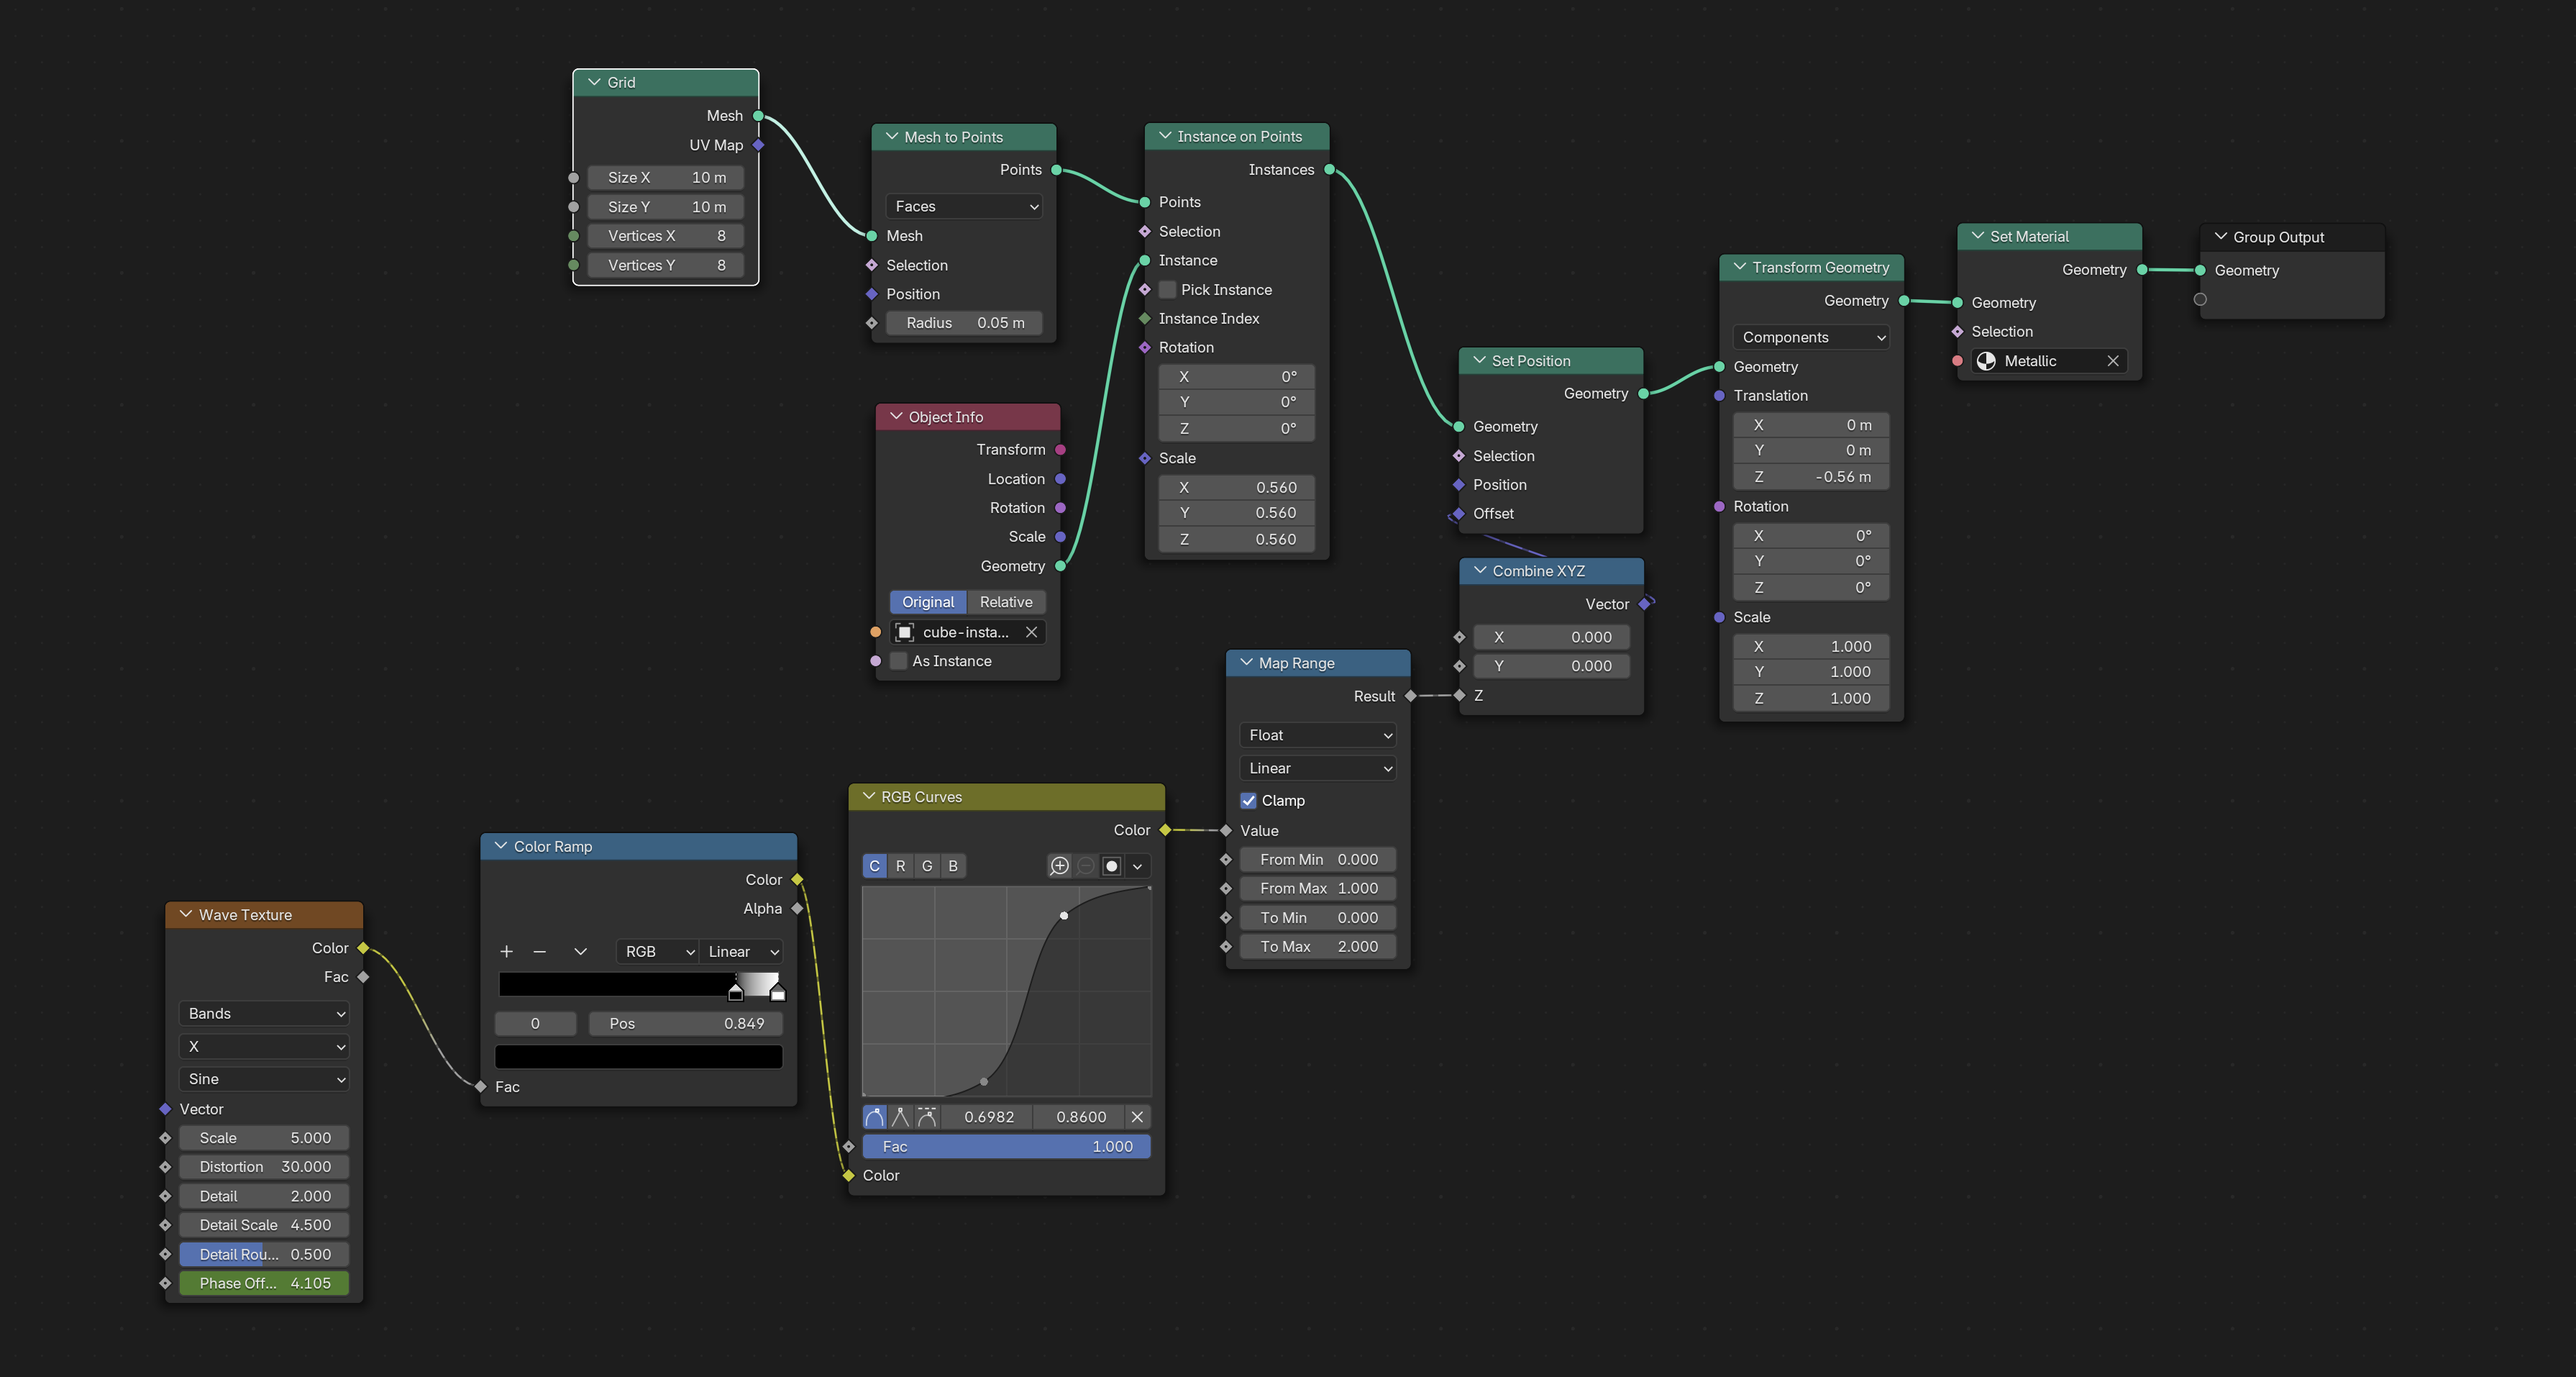Viewport: 2576px width, 1377px height.
Task: Open Float data type dropdown
Action: (1318, 735)
